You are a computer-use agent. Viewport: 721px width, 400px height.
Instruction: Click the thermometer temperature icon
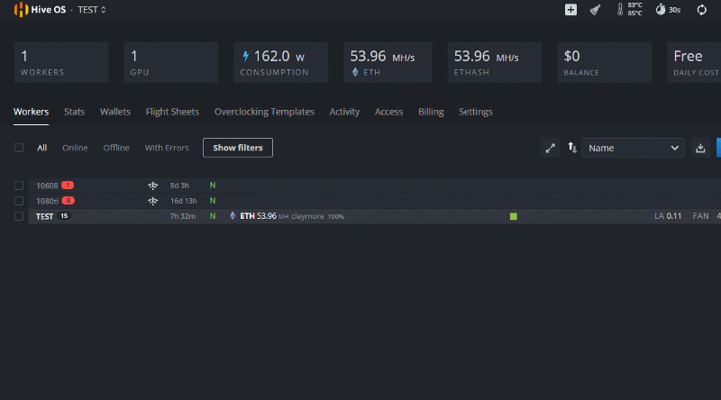[x=620, y=10]
